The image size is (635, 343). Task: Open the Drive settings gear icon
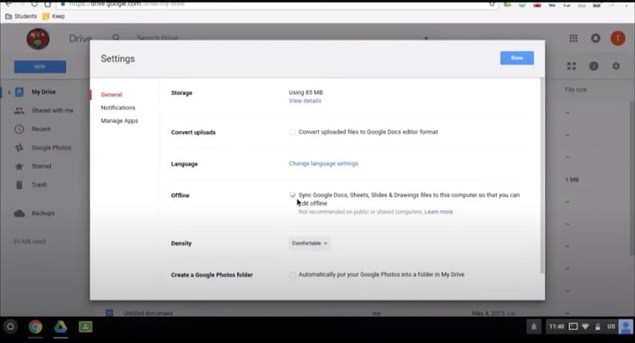[616, 66]
